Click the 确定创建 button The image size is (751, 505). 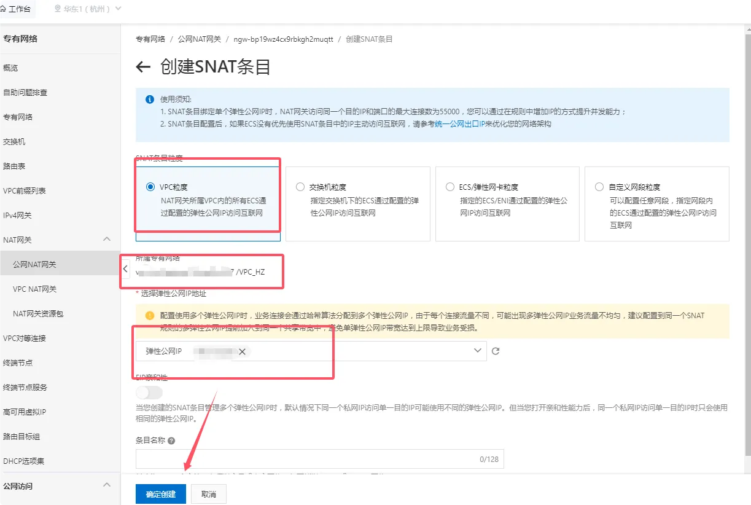[160, 493]
